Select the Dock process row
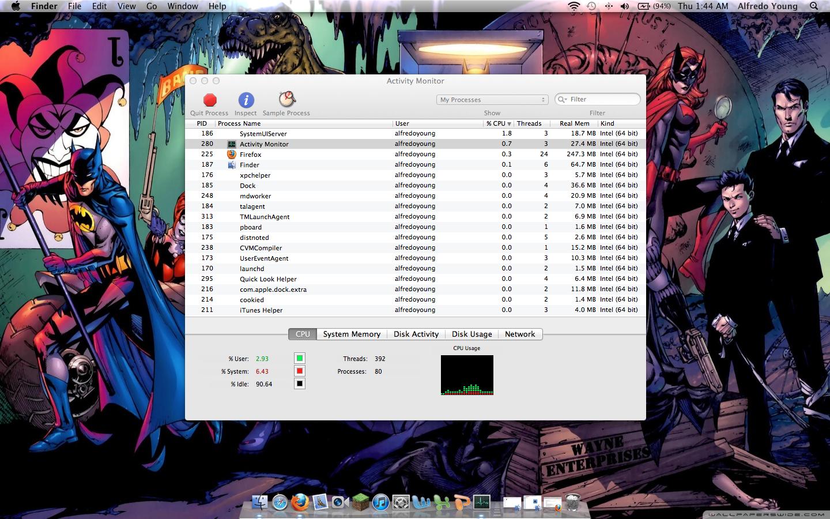Screen dimensions: 830x519 [416, 185]
